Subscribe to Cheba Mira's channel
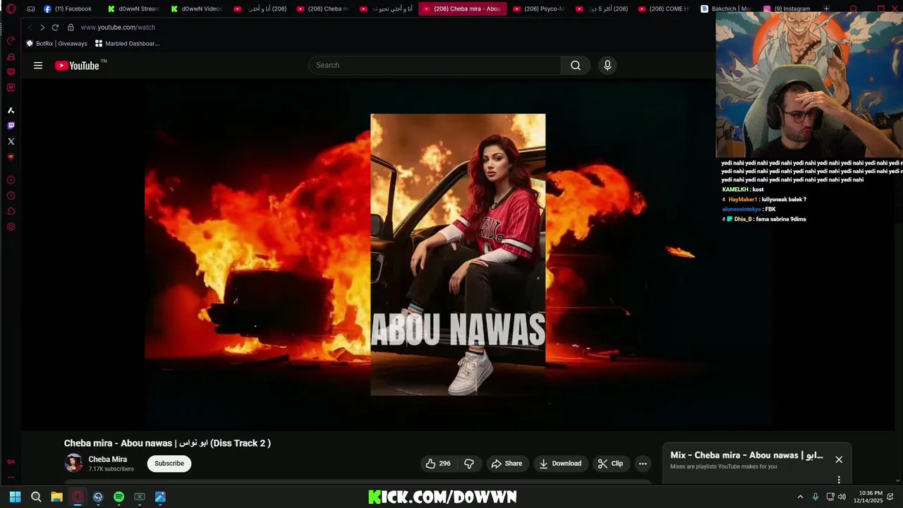This screenshot has width=903, height=508. (x=169, y=464)
